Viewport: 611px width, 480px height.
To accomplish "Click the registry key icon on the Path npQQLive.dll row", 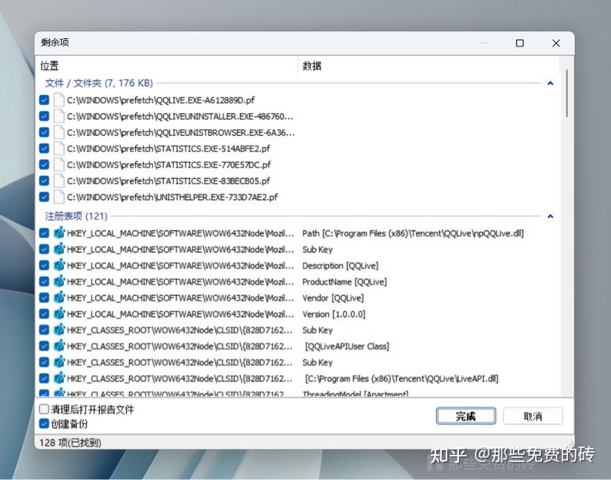I will tap(58, 233).
